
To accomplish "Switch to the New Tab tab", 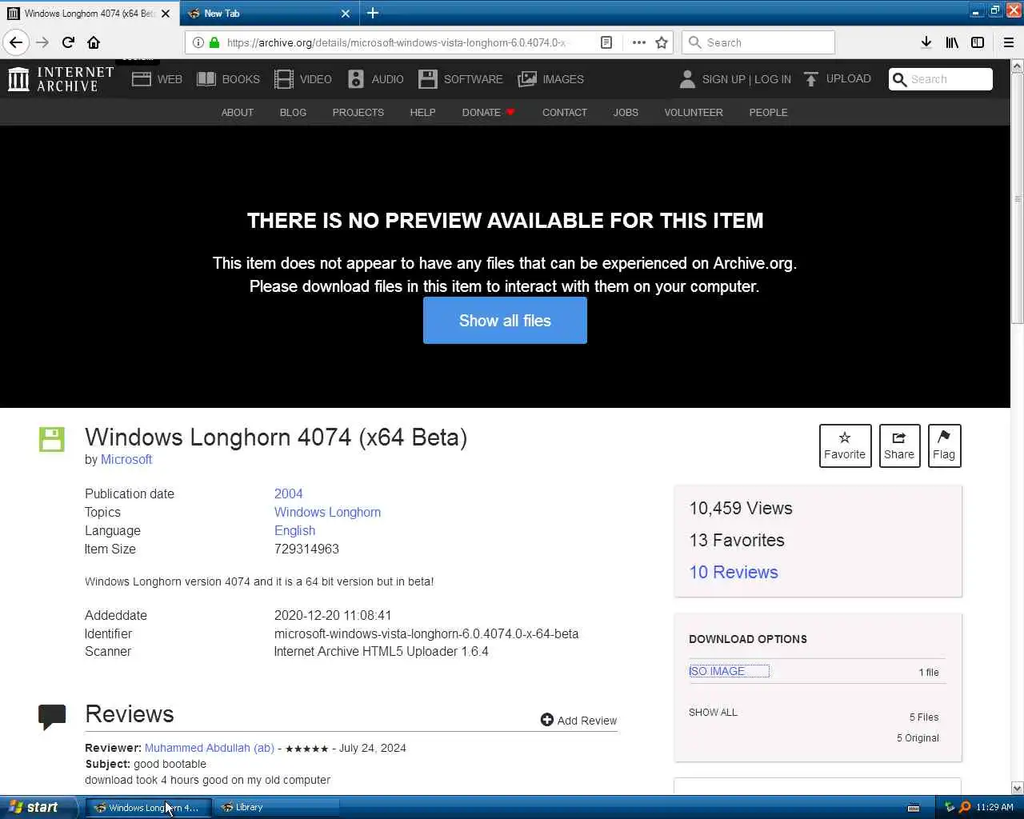I will tap(270, 14).
